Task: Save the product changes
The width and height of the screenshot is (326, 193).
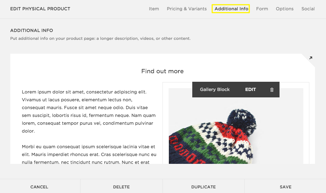Action: pos(285,187)
